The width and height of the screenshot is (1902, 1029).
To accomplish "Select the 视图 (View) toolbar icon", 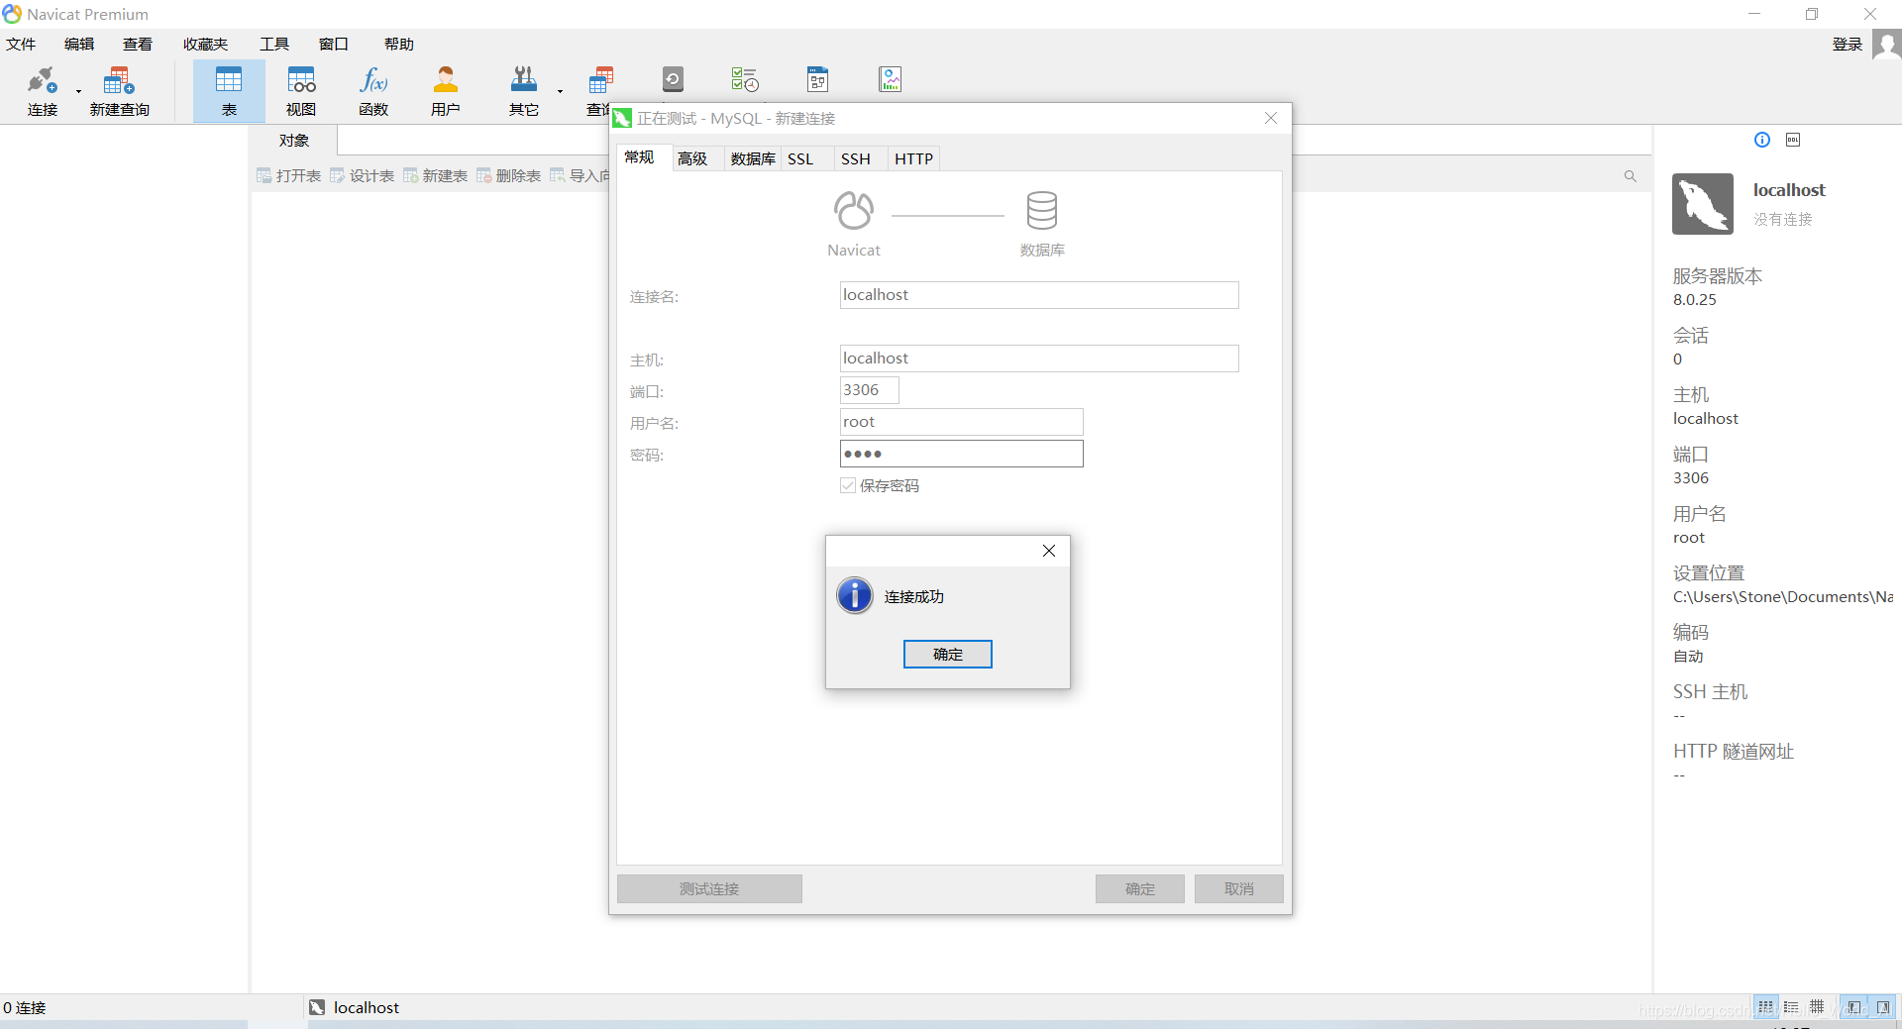I will (301, 90).
